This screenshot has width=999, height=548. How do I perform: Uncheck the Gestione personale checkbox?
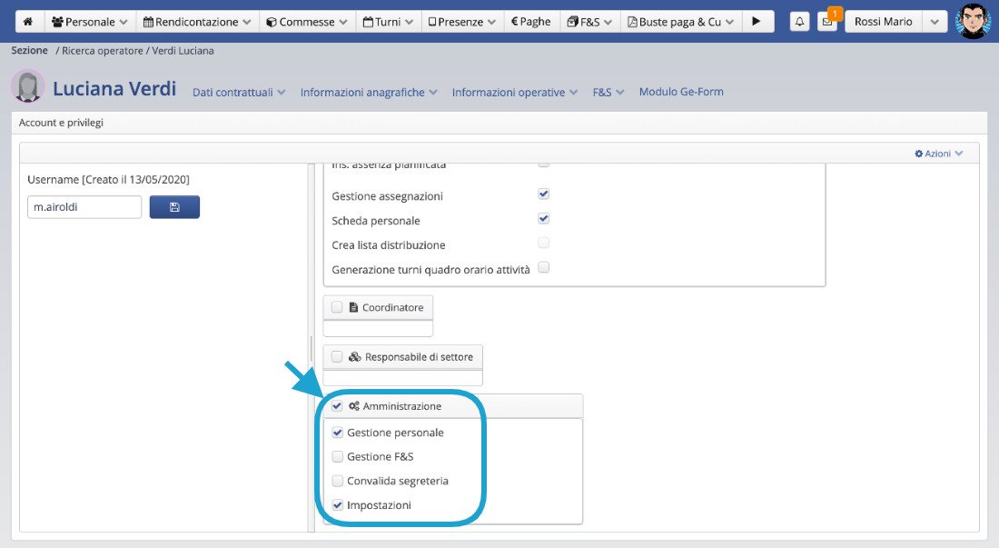[338, 433]
